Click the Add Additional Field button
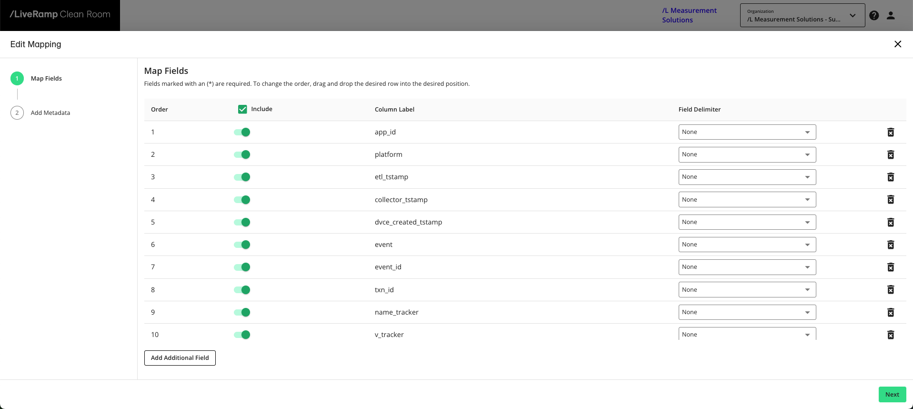This screenshot has width=913, height=409. 180,358
